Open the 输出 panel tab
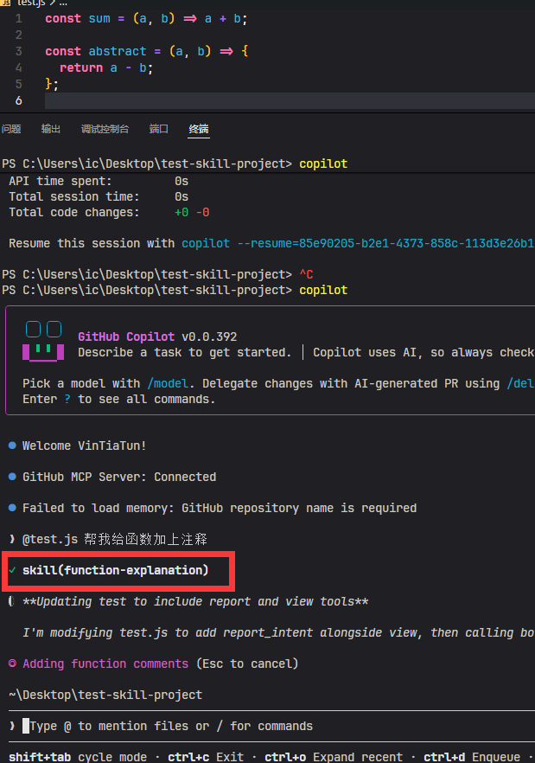 (x=51, y=129)
